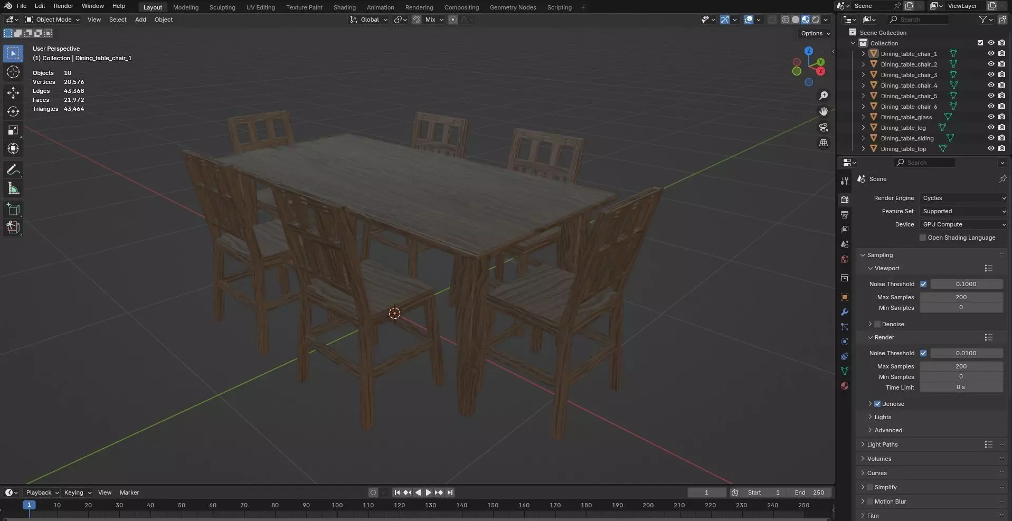The image size is (1012, 521).
Task: Select the Measure tool
Action: pos(13,188)
